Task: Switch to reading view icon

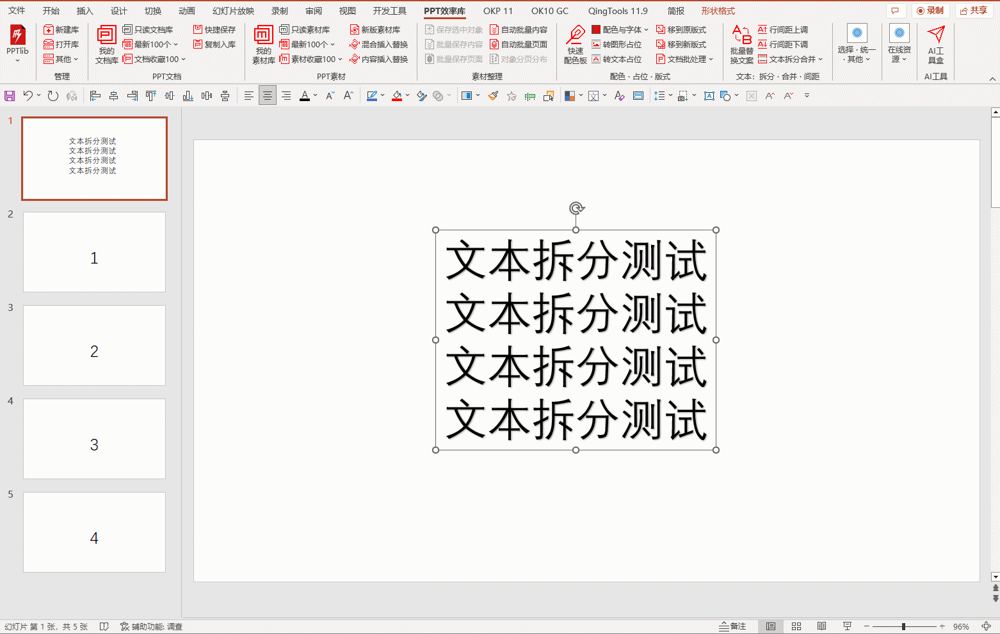Action: (821, 626)
